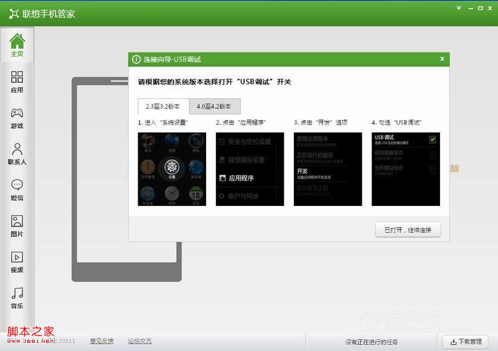Close the 连接向导-USB调试 dialog
The image size is (498, 351).
pyautogui.click(x=442, y=58)
